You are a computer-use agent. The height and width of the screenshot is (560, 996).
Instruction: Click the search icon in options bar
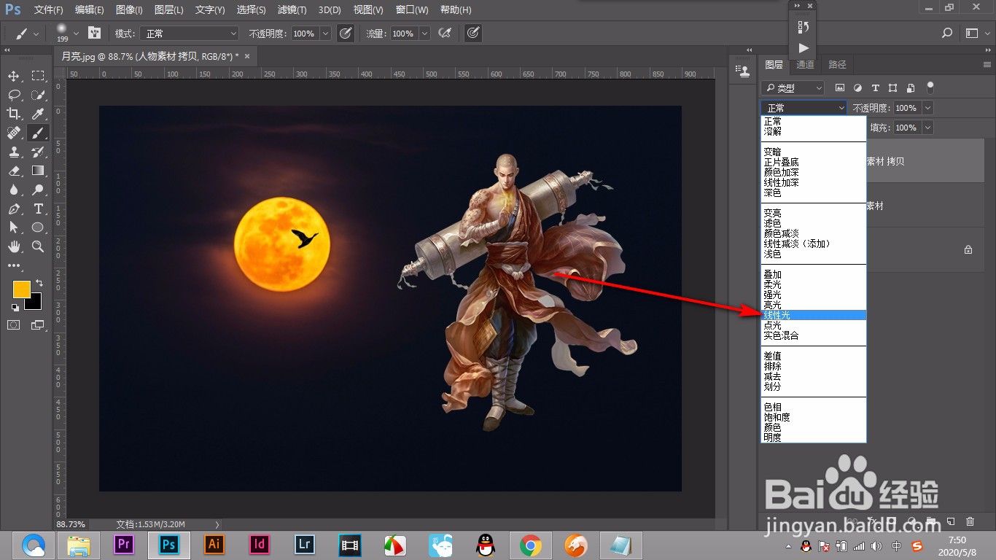click(x=947, y=33)
